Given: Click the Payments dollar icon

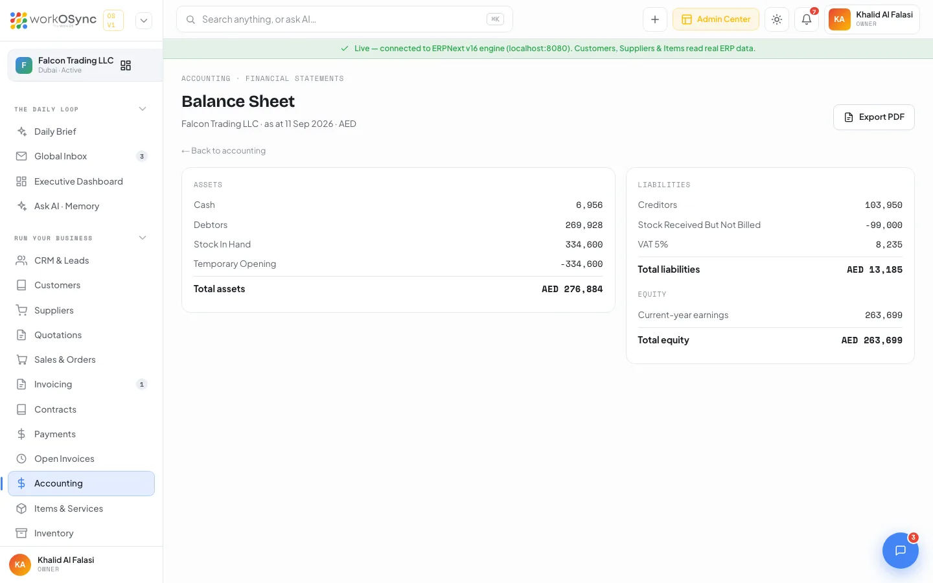Looking at the screenshot, I should pos(21,434).
